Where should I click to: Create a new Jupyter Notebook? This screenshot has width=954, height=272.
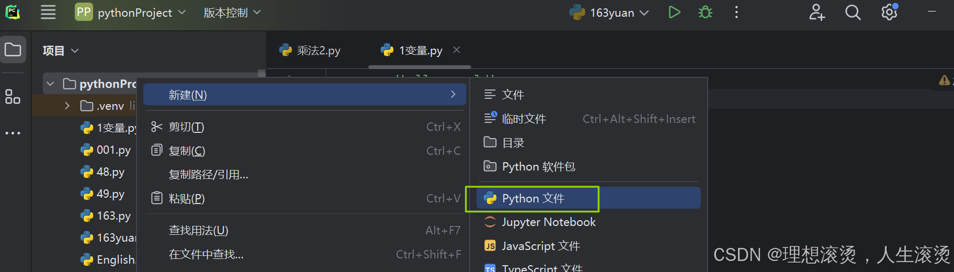click(588, 222)
